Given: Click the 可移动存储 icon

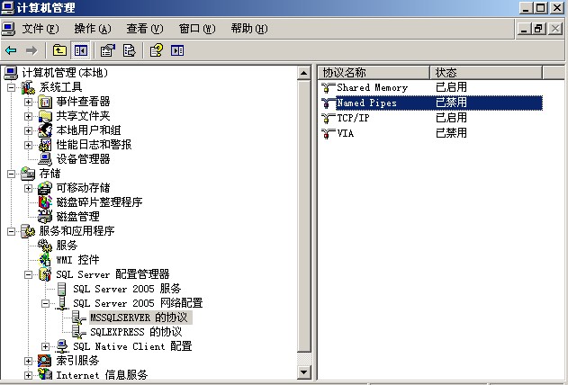Looking at the screenshot, I should 45,188.
